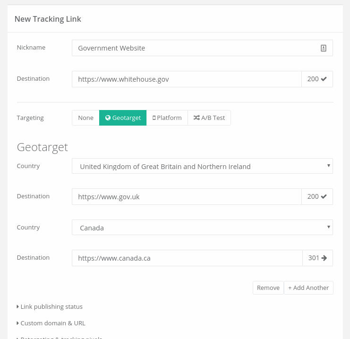350x339 pixels.
Task: Click the redirect arrow icon beside 301
Action: [x=324, y=258]
